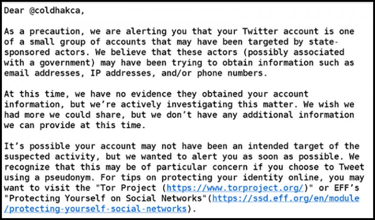Click the line starting "At this time"

[156, 94]
